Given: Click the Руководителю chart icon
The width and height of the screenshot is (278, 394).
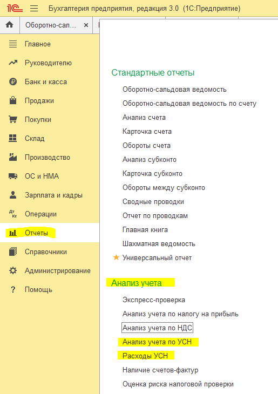Looking at the screenshot, I should pos(13,63).
